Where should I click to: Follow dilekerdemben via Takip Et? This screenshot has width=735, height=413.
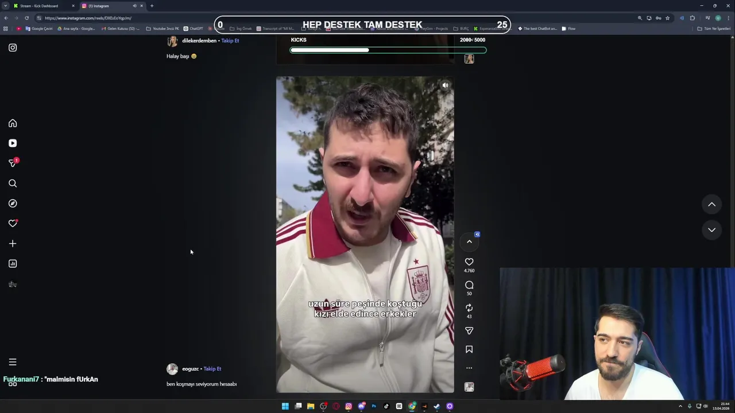[x=230, y=41]
